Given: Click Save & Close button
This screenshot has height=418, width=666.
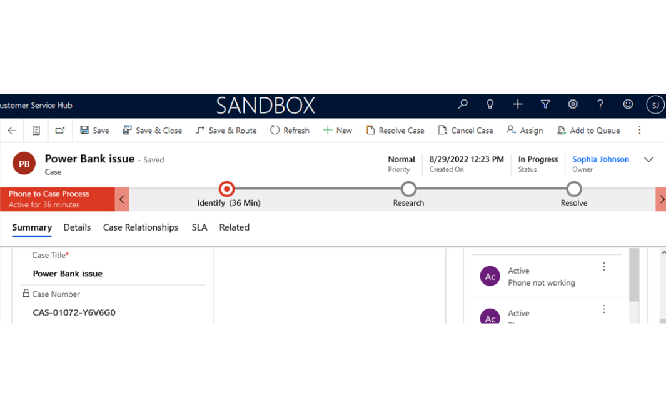Looking at the screenshot, I should 153,131.
